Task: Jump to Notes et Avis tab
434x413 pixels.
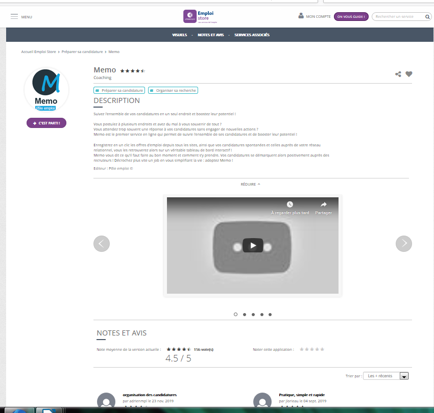Action: pos(210,35)
